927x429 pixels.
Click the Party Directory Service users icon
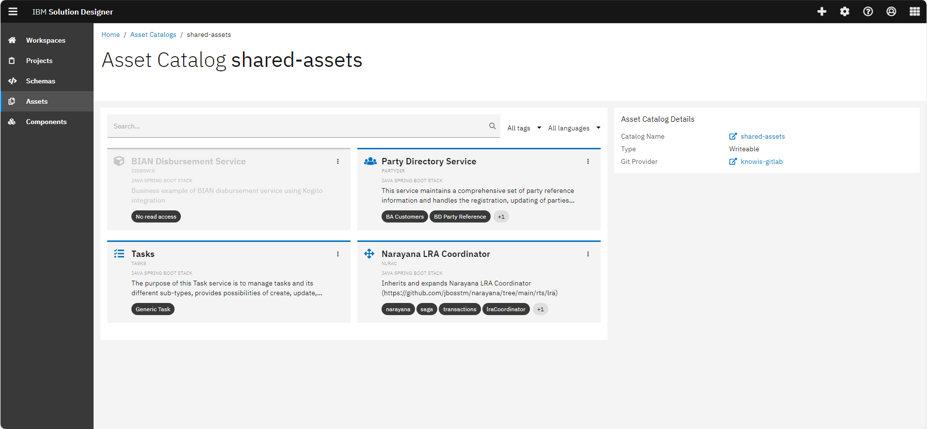pyautogui.click(x=370, y=161)
